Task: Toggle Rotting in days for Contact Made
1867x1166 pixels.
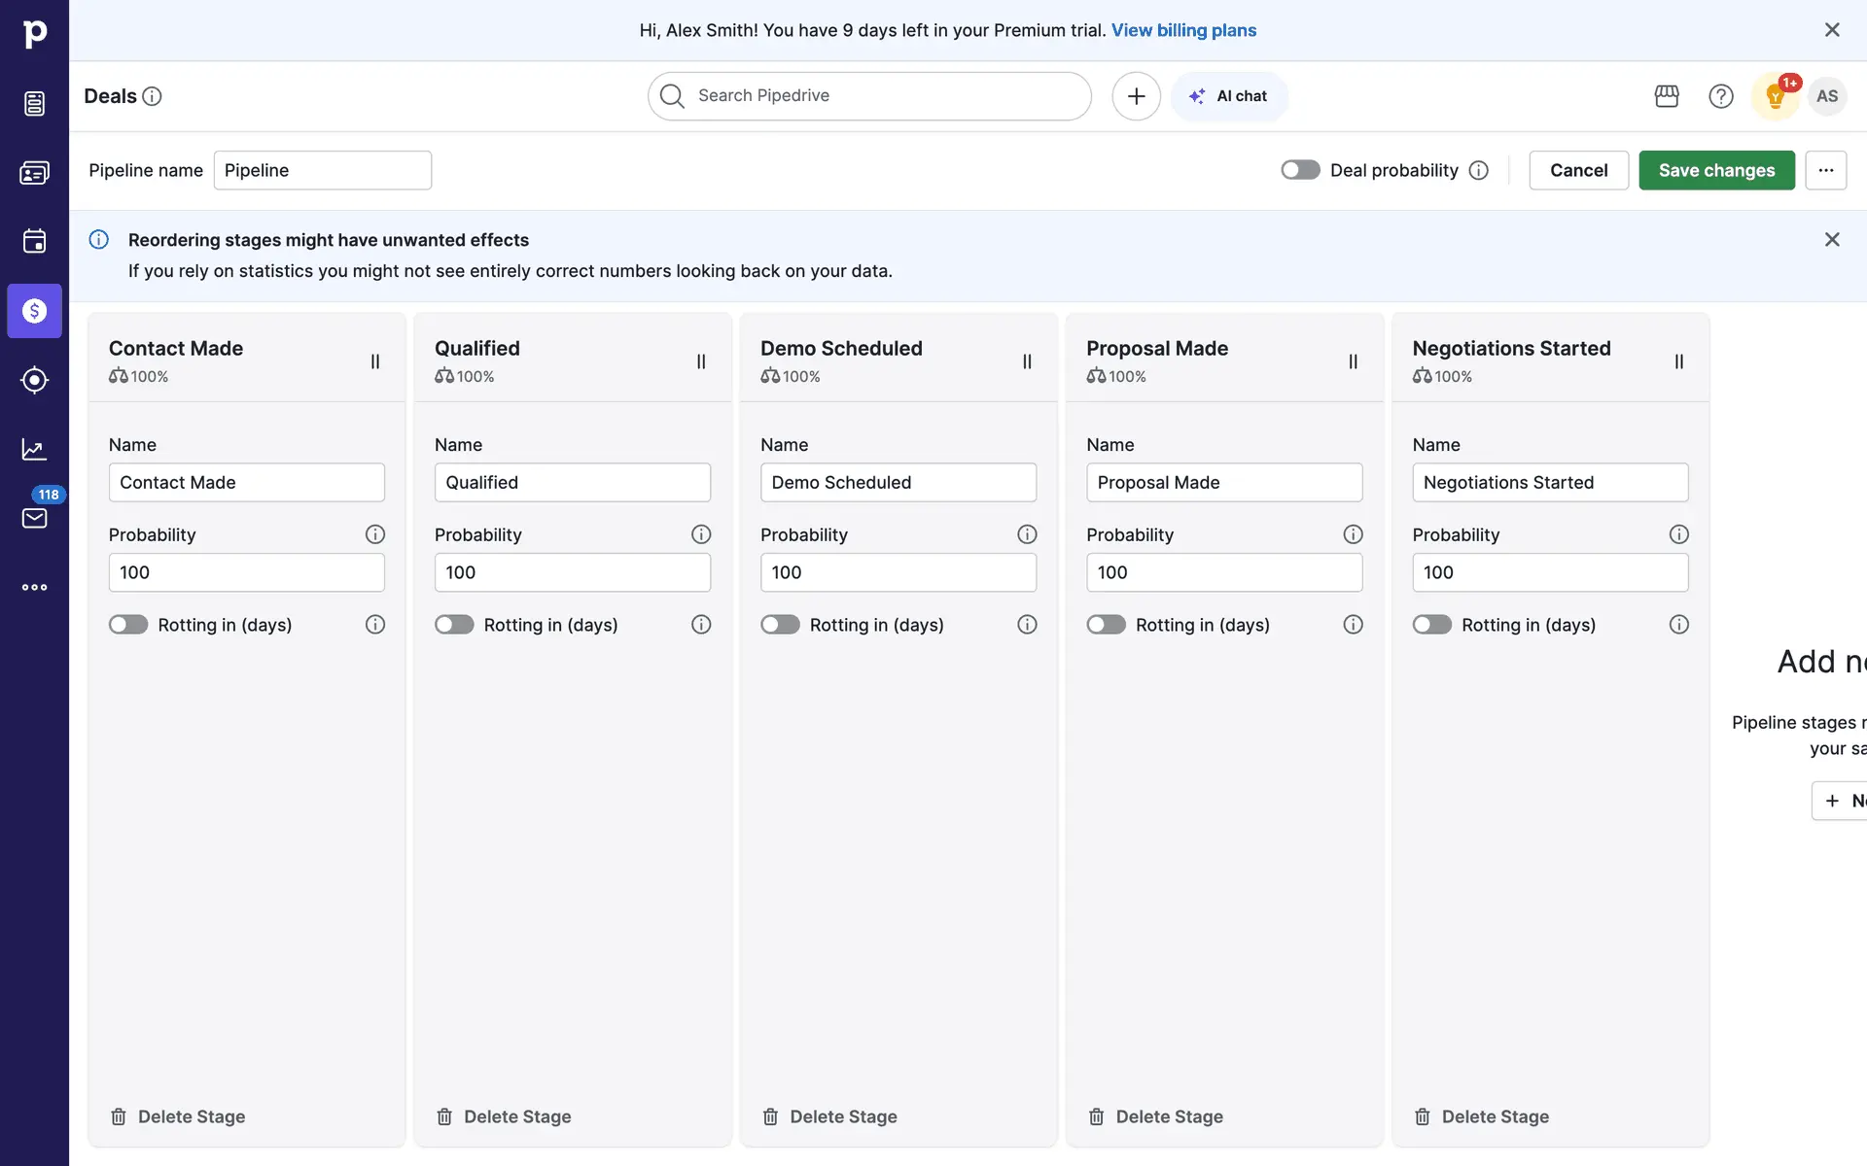Action: tap(128, 625)
